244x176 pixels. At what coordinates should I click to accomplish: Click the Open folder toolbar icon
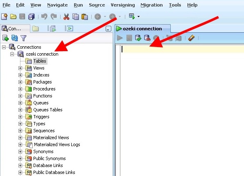click(13, 16)
